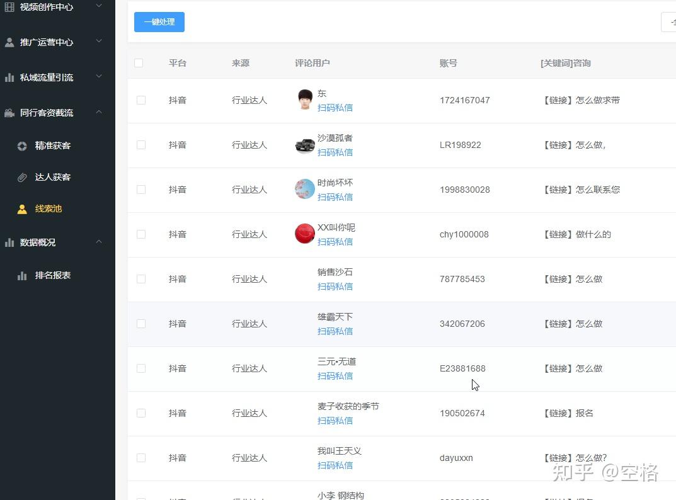
Task: Click 扫码私信 for 雄霸天下
Action: 335,331
